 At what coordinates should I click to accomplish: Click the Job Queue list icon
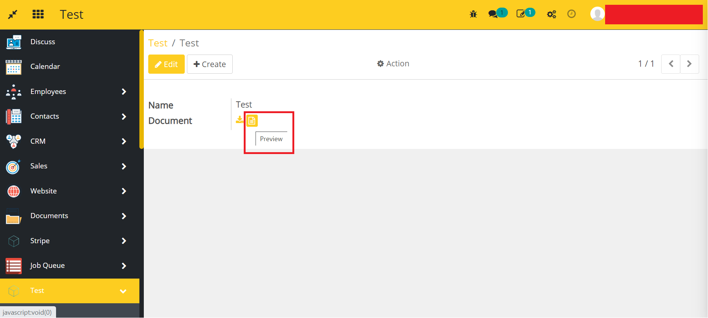(x=14, y=266)
